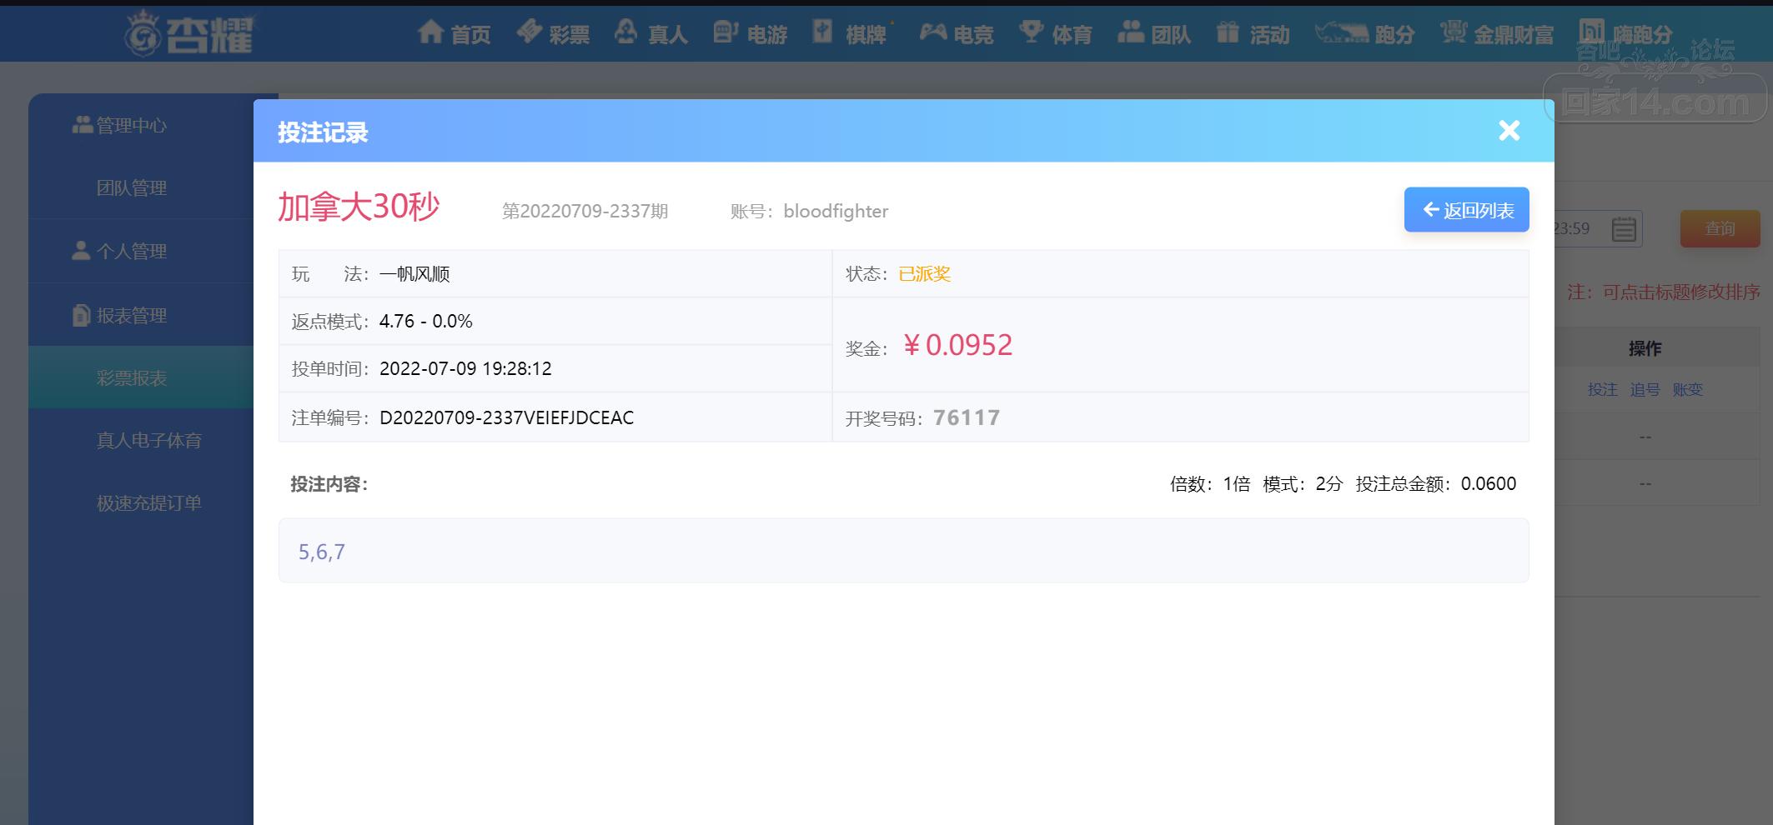This screenshot has height=825, width=1773.
Task: Click the gamepad icon beside 电竞
Action: 932,32
